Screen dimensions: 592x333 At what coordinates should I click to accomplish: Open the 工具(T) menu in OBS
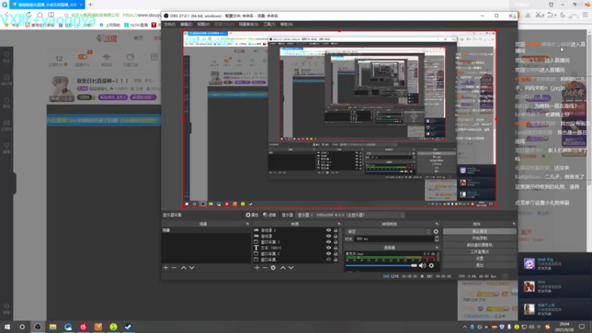[x=269, y=24]
